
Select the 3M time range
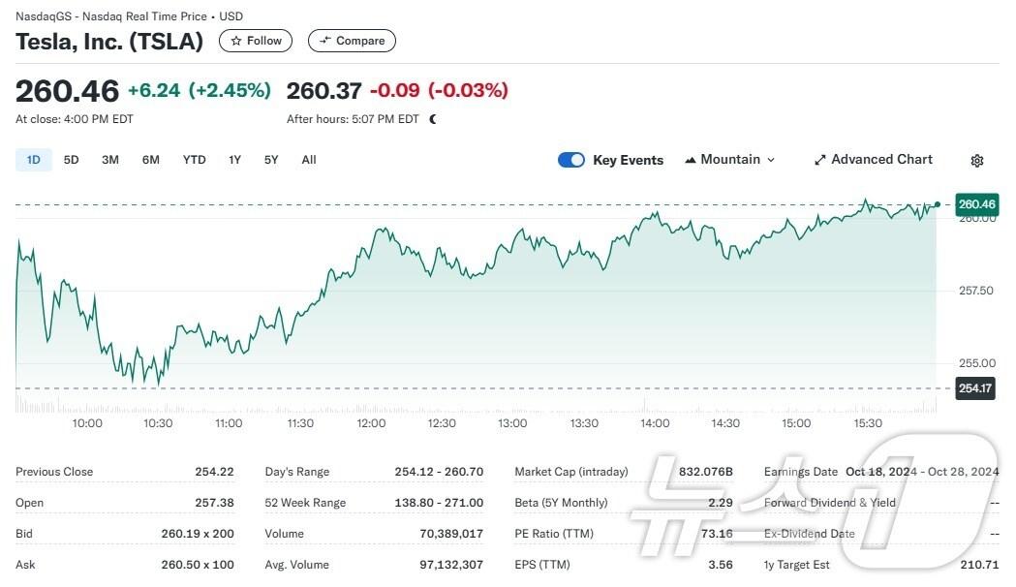110,160
